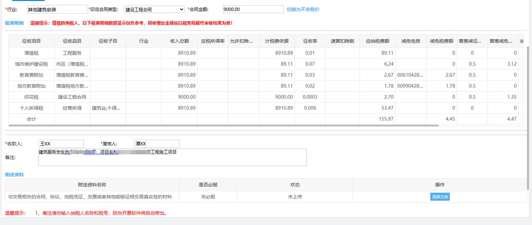Image resolution: width=532 pixels, height=225 pixels.
Task: Select the 城市维护建设税 row label
Action: coord(31,64)
